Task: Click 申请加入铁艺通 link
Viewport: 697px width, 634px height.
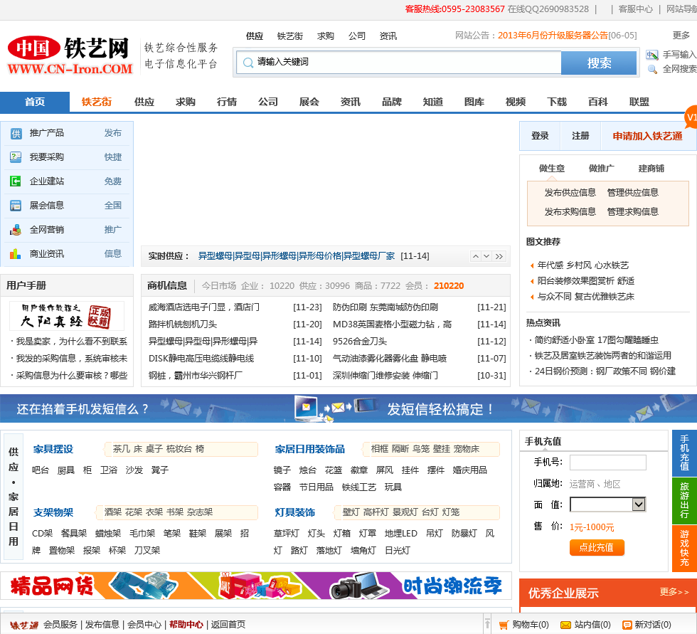Action: coord(647,136)
